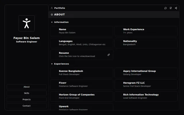Open the Rich Information Technology card
Screen dimensions: 184x115
pyautogui.click(x=146, y=97)
